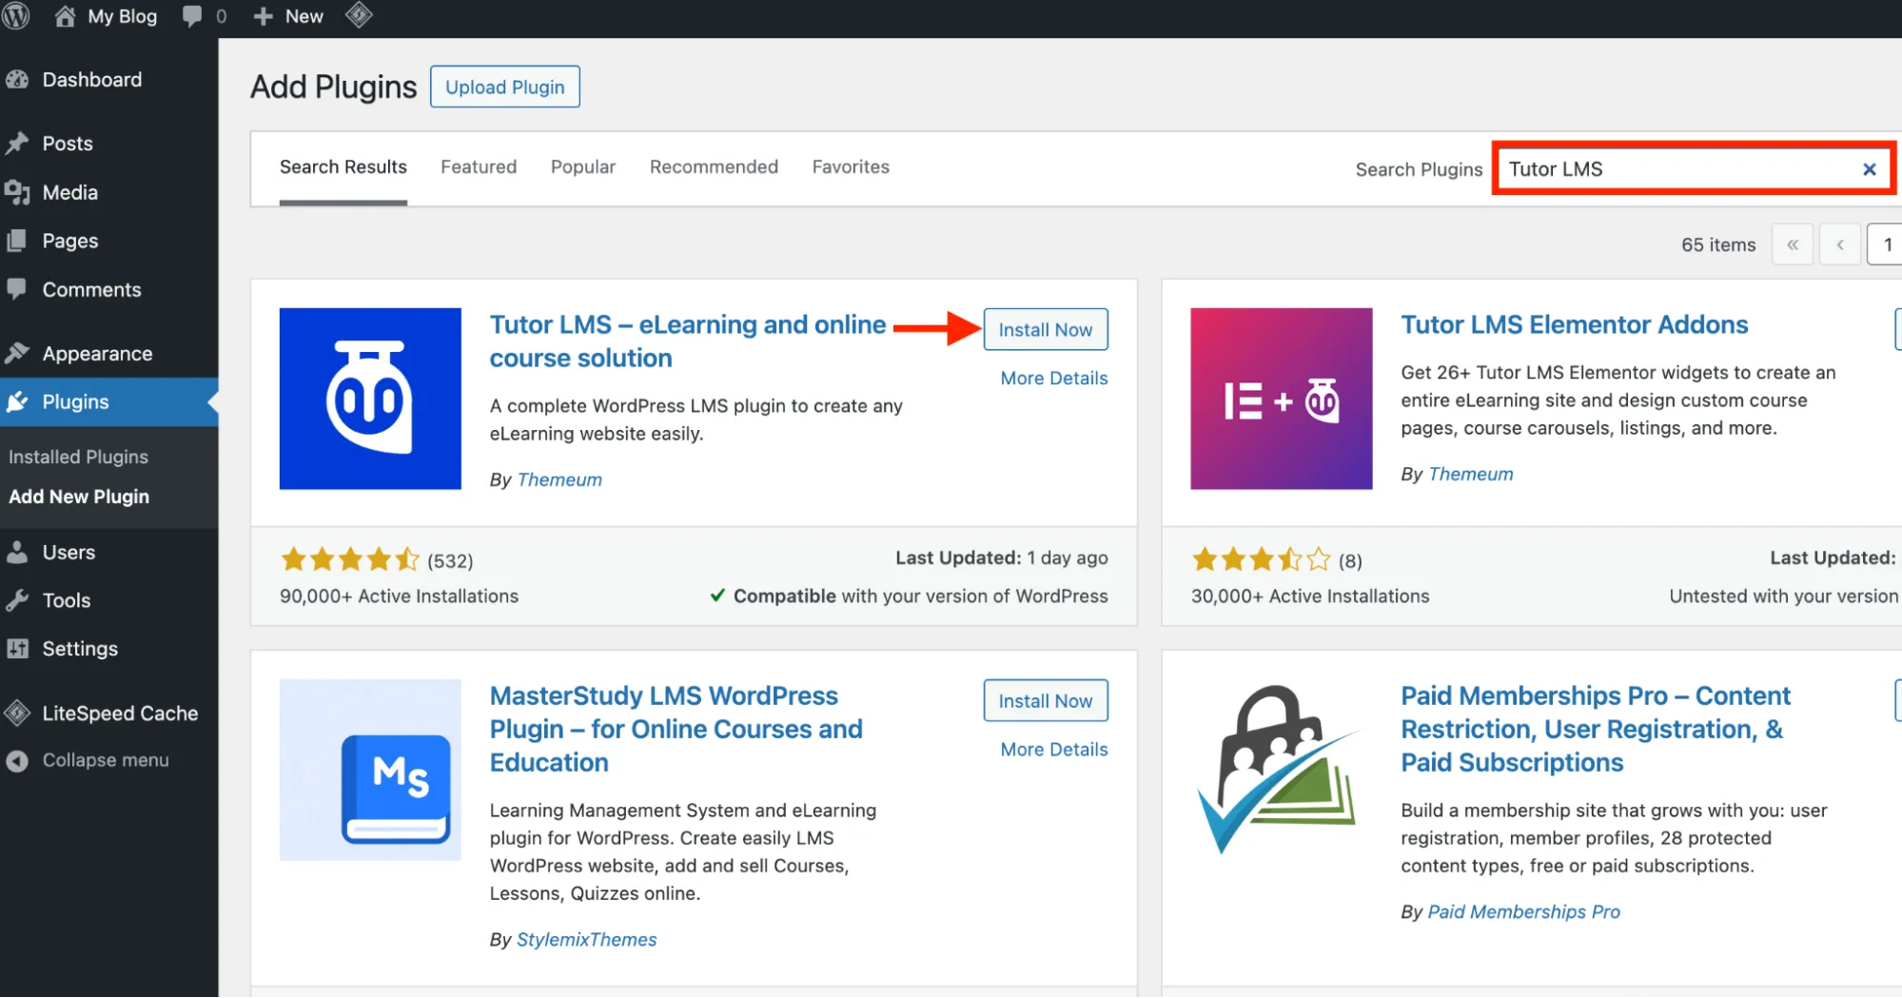Click the WordPress logo in admin bar
This screenshot has height=998, width=1902.
[x=15, y=16]
